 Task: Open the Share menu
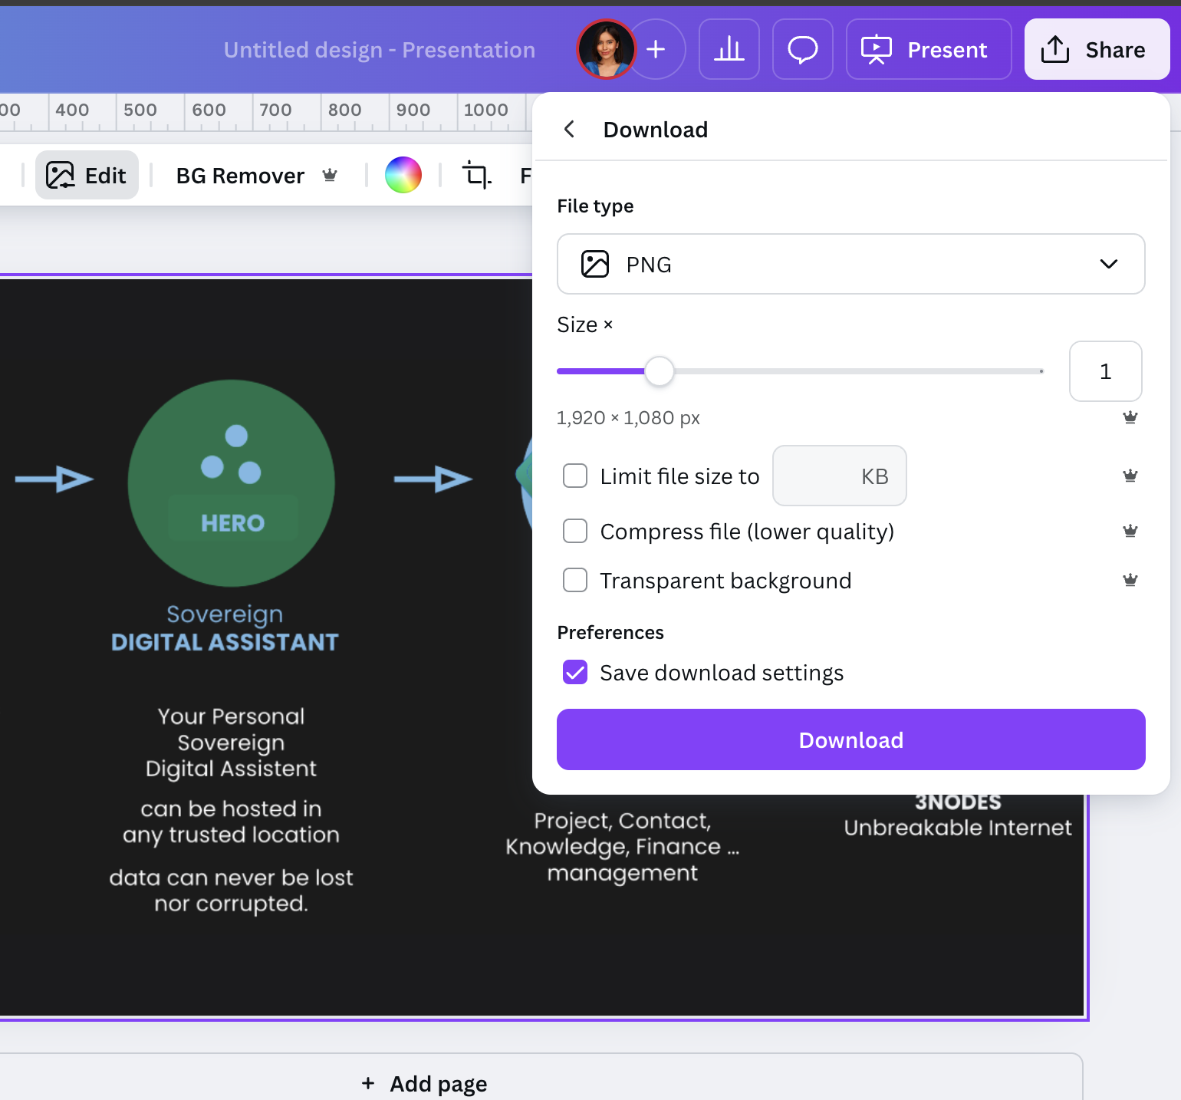point(1096,50)
